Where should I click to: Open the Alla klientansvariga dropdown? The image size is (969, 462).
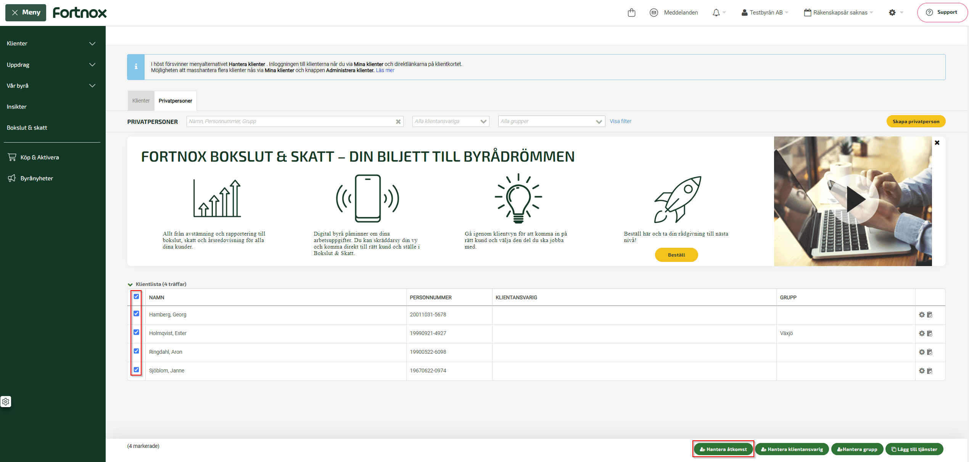(x=451, y=122)
